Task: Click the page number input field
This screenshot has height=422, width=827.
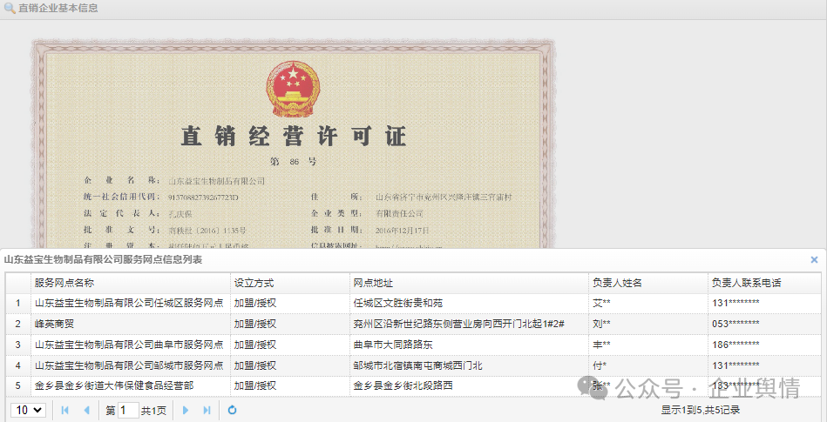Action: click(x=128, y=410)
